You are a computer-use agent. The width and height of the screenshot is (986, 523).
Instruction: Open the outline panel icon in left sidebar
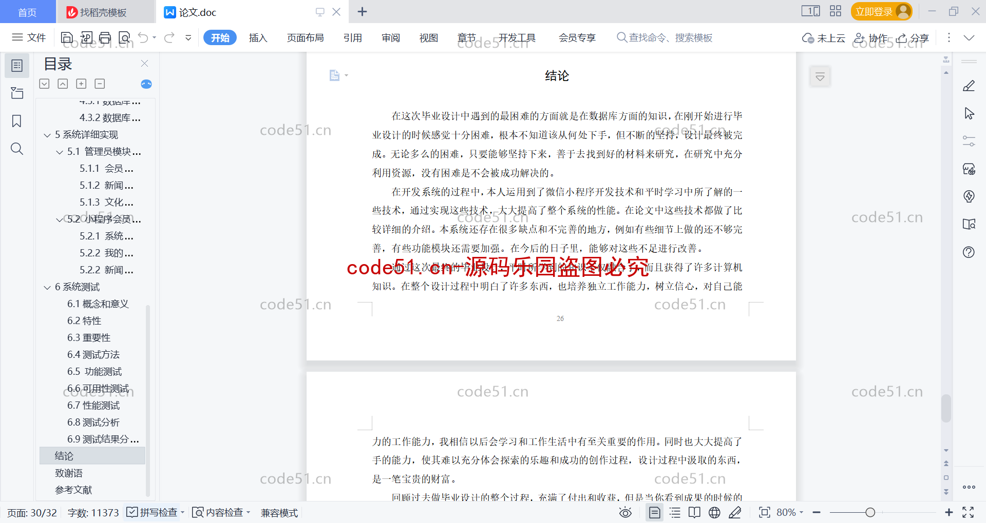point(17,66)
